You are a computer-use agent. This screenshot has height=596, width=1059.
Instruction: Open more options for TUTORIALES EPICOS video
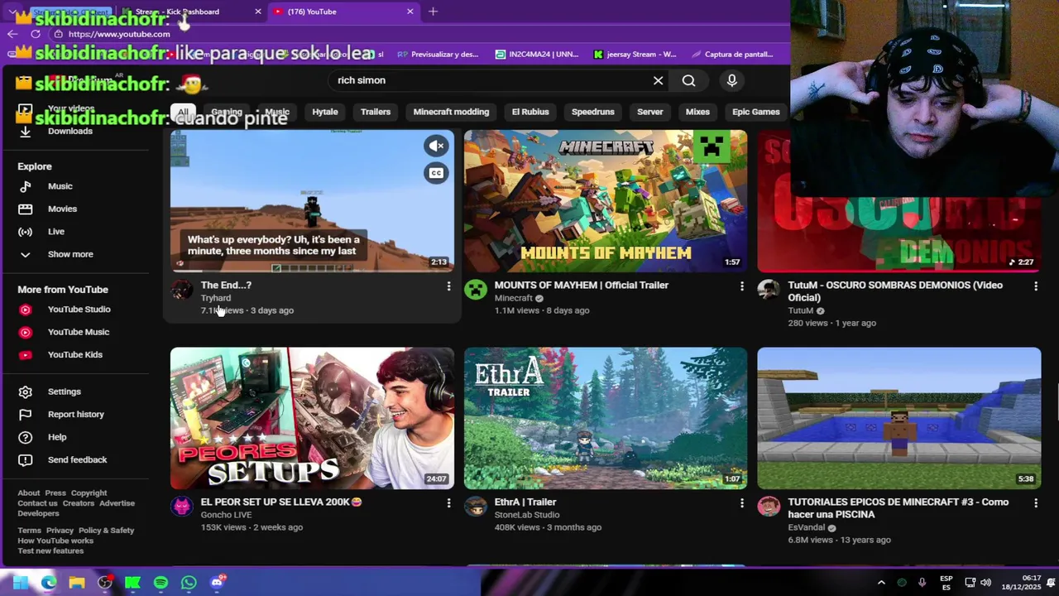(x=1035, y=503)
